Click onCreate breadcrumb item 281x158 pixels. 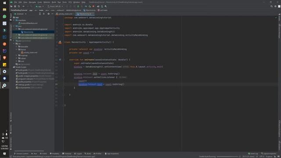click(103, 10)
